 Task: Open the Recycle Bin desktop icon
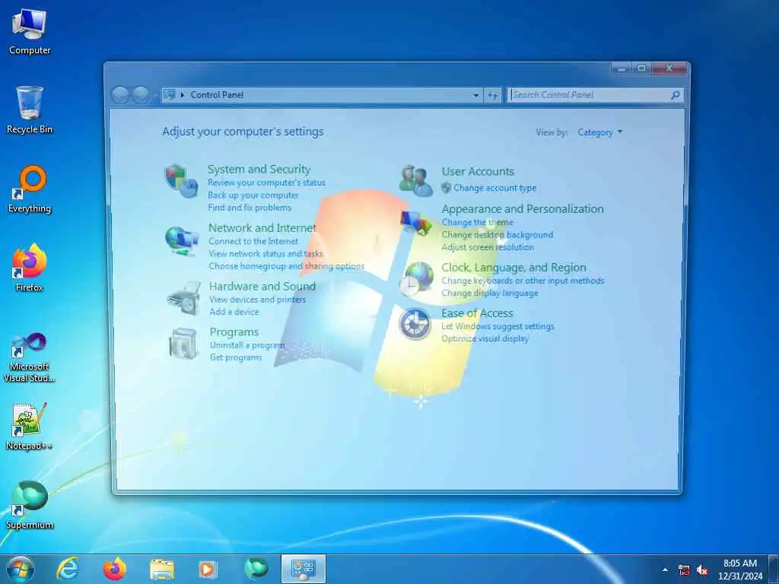click(30, 109)
